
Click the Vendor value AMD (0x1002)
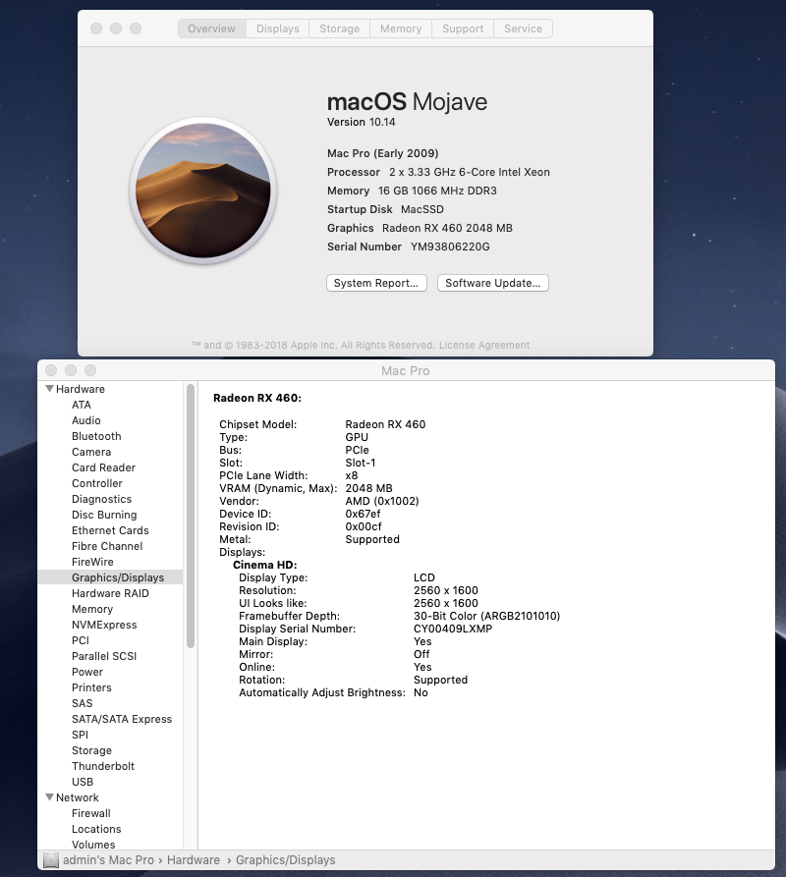coord(382,501)
